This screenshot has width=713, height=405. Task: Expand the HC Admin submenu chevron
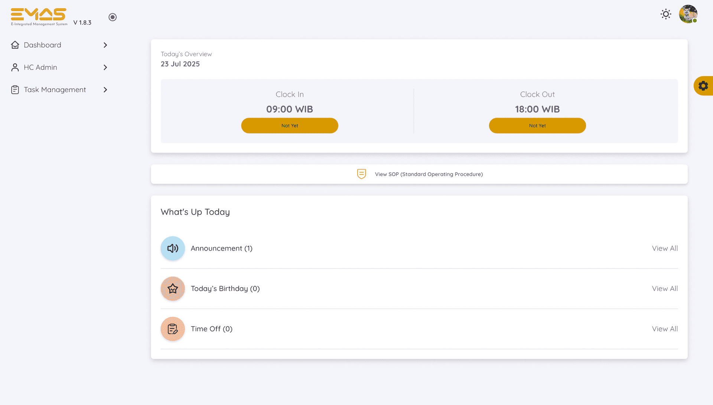click(x=105, y=67)
